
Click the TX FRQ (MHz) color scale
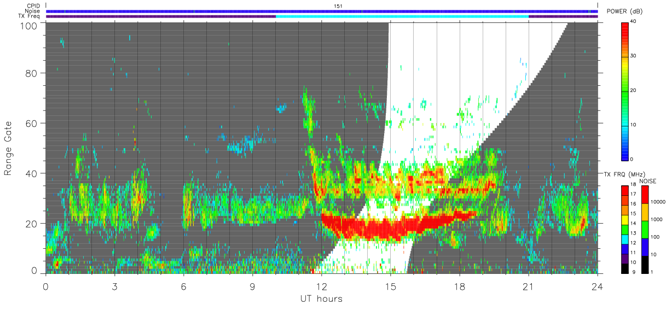point(625,229)
